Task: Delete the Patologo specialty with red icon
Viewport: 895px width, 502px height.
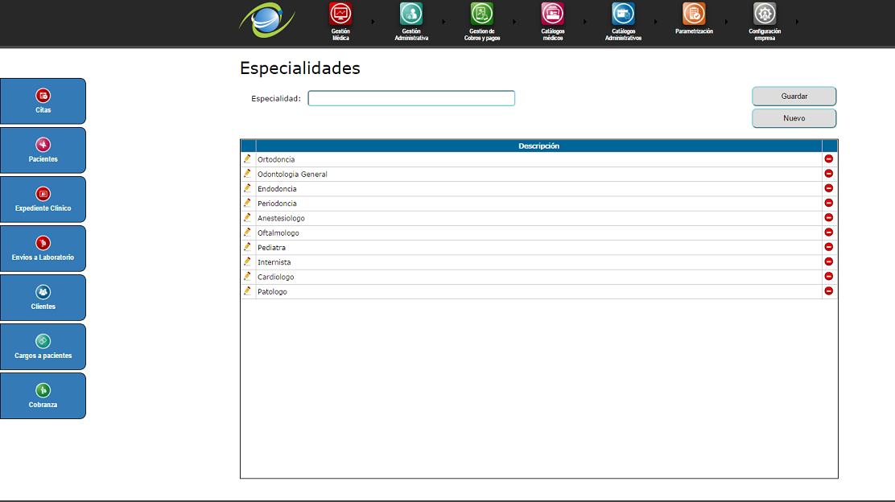Action: click(x=828, y=291)
